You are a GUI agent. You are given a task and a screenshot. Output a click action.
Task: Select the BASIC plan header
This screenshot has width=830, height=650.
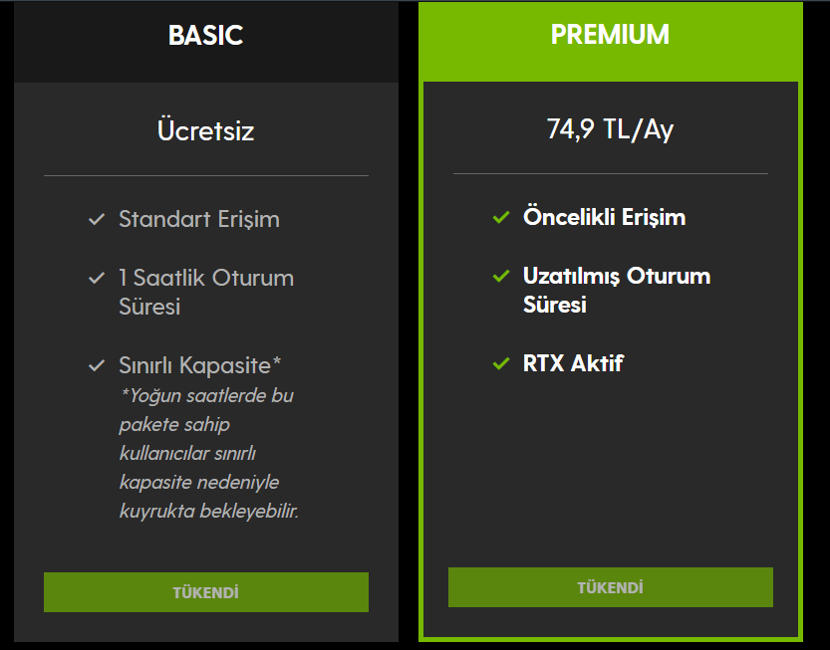pyautogui.click(x=206, y=41)
